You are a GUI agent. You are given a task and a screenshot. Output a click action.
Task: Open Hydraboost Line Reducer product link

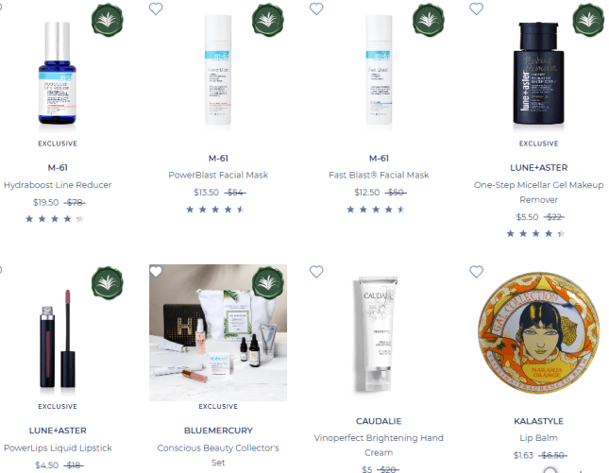(58, 185)
